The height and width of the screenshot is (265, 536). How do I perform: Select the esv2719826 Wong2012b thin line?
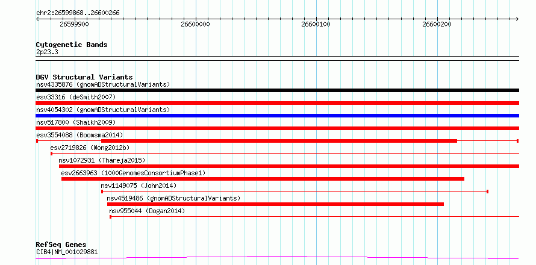pyautogui.click(x=285, y=154)
